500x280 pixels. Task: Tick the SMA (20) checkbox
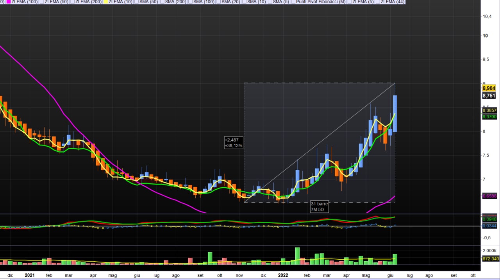pyautogui.click(x=219, y=2)
